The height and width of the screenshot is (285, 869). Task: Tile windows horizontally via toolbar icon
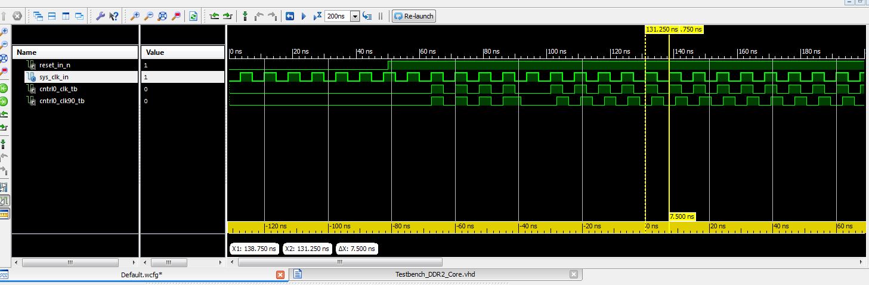tap(52, 16)
